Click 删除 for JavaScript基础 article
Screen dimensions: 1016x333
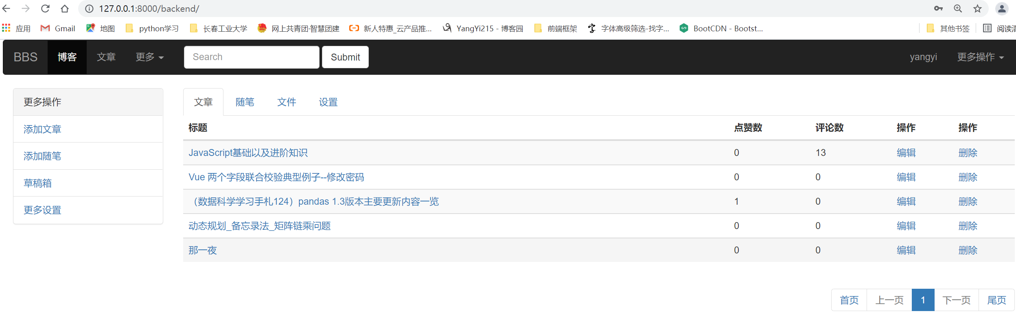(x=968, y=153)
